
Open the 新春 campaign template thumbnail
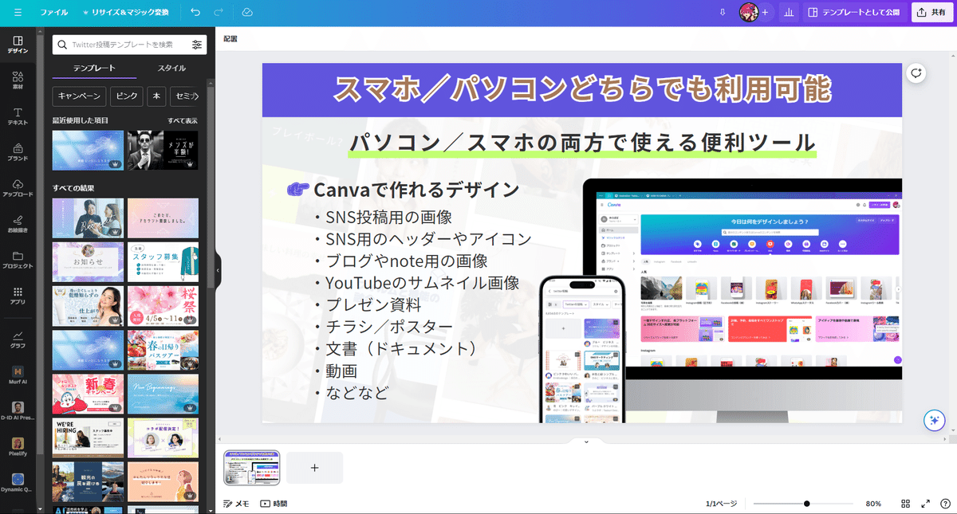point(88,394)
